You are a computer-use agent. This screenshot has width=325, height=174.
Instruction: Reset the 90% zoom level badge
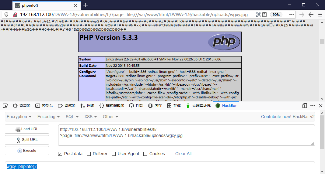(276, 15)
